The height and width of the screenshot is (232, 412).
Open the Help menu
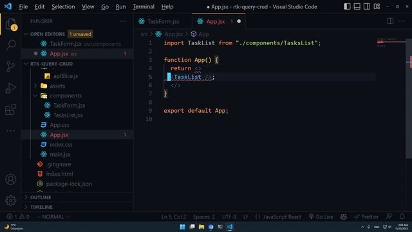click(x=167, y=6)
